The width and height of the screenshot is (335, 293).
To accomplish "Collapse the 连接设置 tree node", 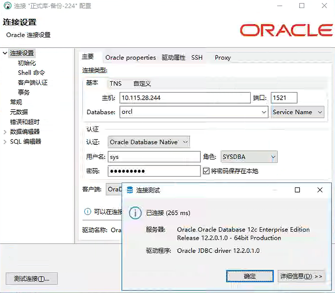I will (x=5, y=53).
